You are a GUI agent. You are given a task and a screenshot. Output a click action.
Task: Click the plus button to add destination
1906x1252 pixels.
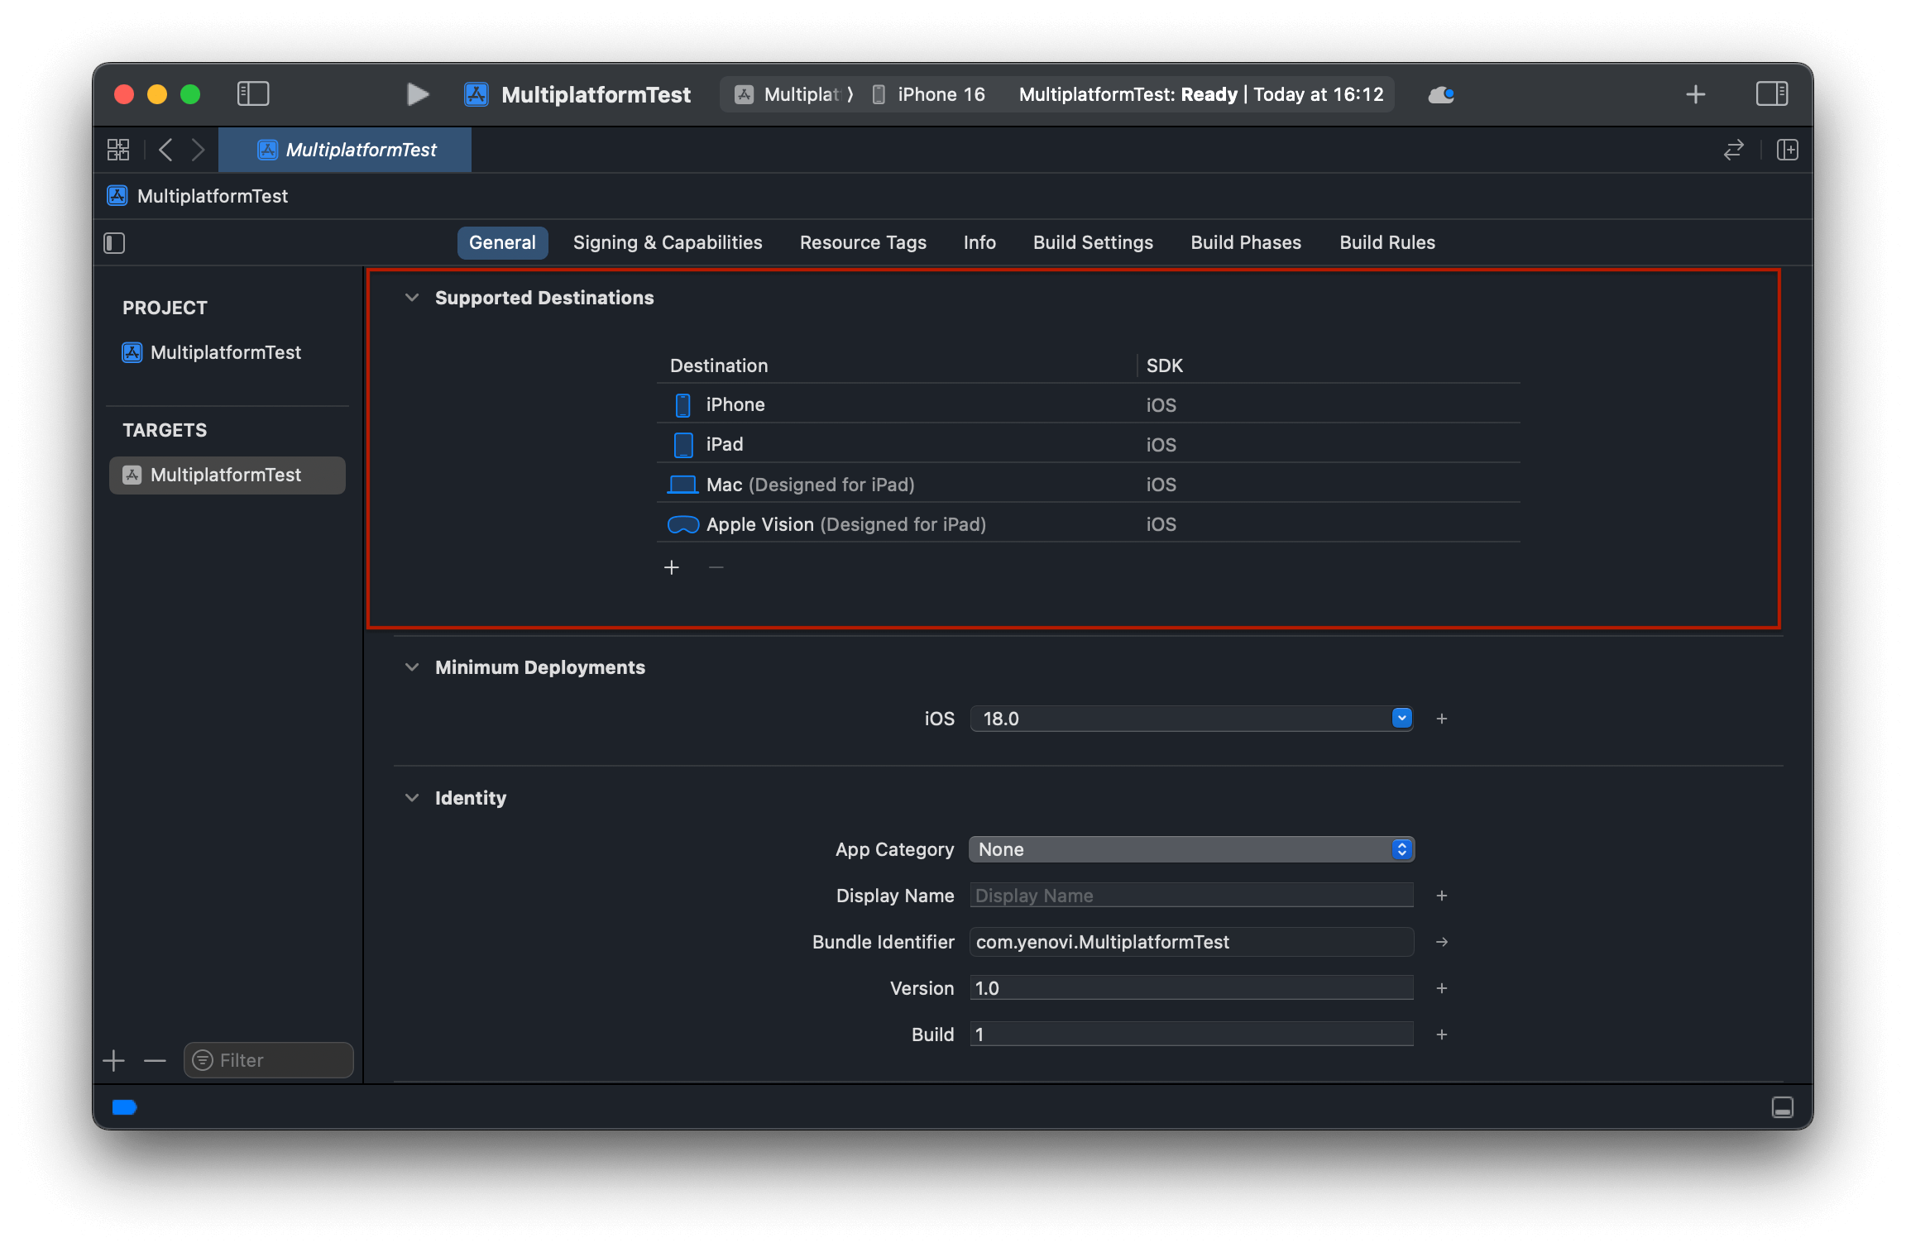click(672, 567)
